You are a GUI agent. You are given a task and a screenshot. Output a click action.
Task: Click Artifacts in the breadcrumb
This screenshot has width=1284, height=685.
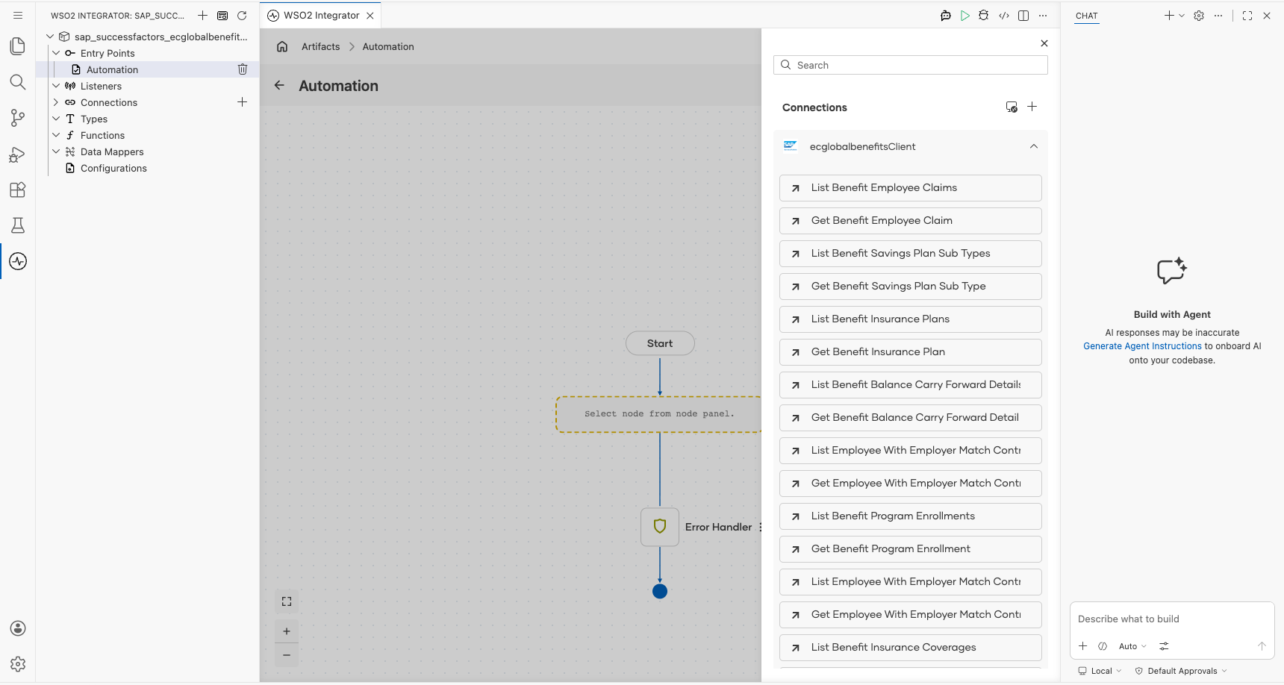point(320,46)
